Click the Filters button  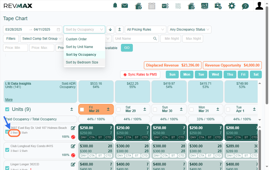pyautogui.click(x=11, y=39)
